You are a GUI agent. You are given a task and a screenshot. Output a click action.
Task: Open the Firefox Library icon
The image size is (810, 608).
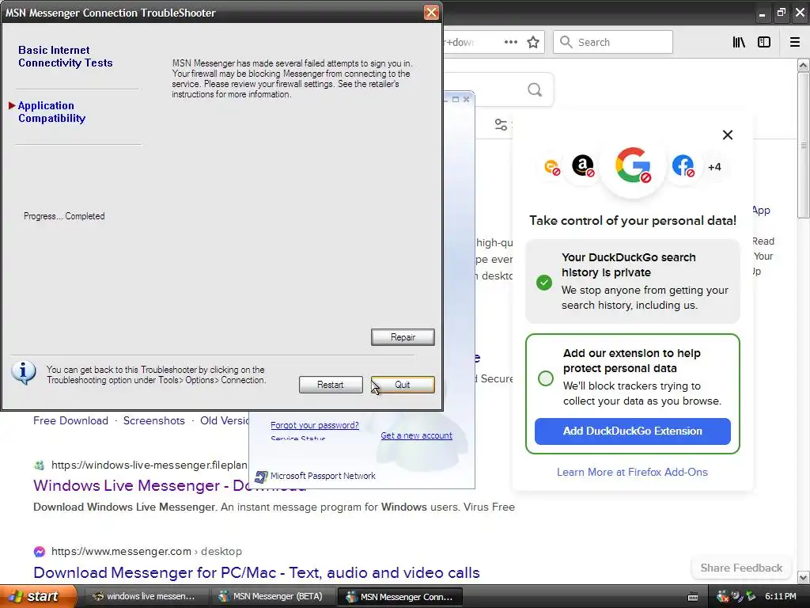pyautogui.click(x=739, y=42)
